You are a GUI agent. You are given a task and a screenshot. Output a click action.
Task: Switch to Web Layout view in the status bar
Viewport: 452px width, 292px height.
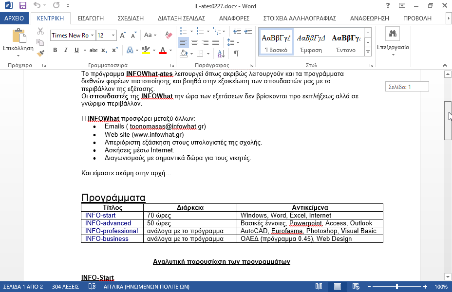click(356, 287)
